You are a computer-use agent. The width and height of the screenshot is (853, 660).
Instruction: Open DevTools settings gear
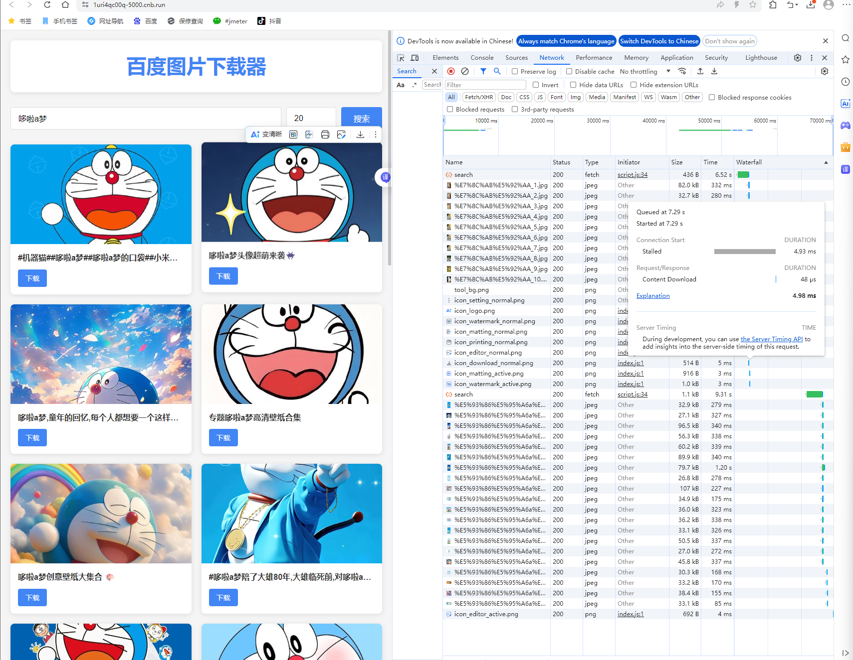click(798, 58)
